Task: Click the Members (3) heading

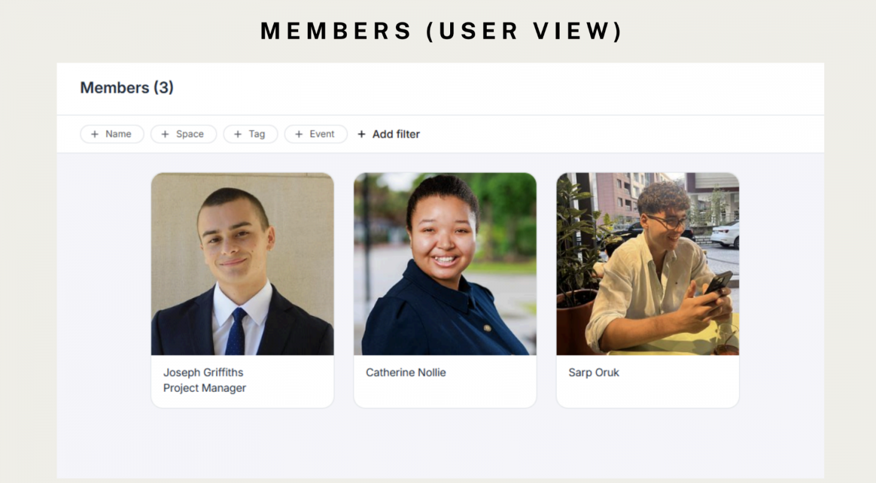Action: click(127, 88)
